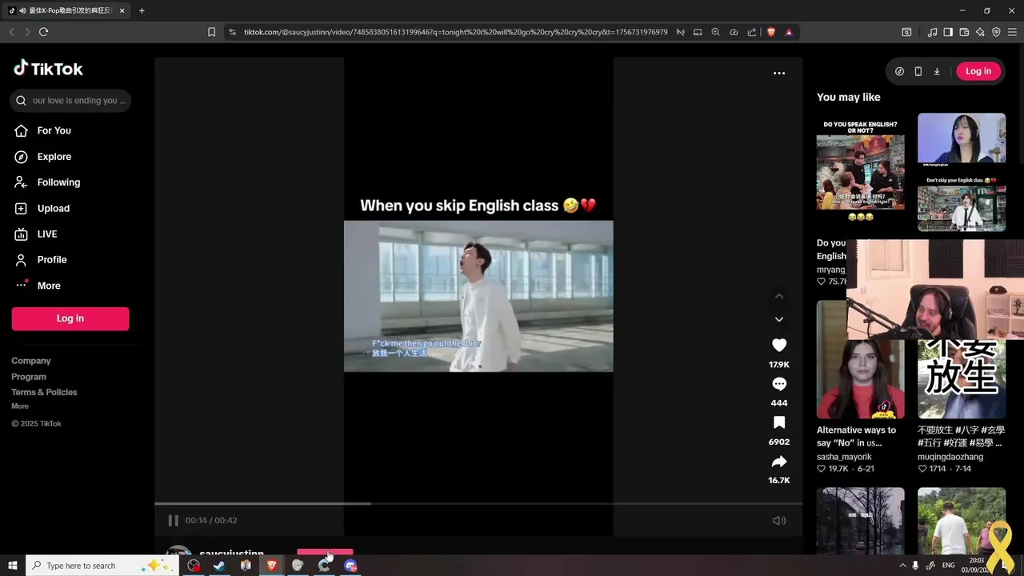Viewport: 1024px width, 576px height.
Task: Expand Program footer section
Action: pos(29,377)
